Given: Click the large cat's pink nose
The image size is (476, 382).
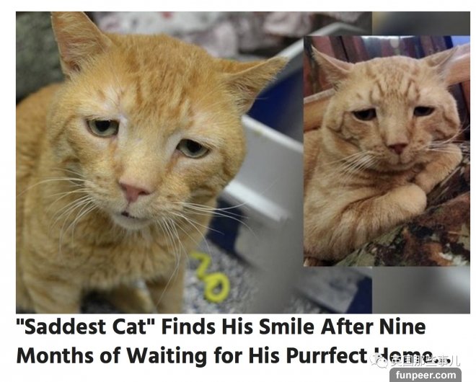Looking at the screenshot, I should [x=134, y=191].
